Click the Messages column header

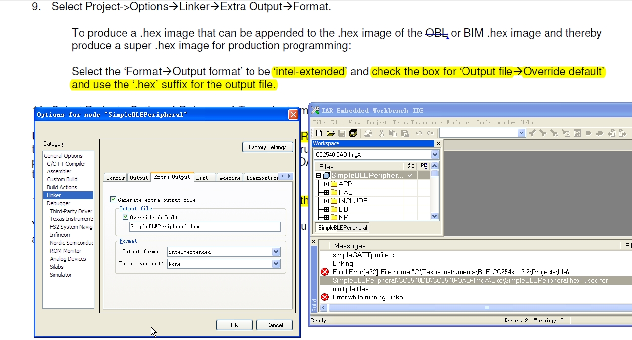349,246
